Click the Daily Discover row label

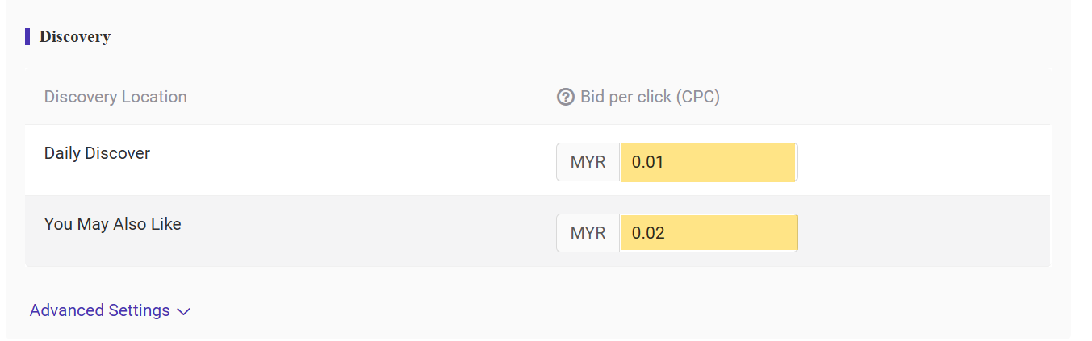pos(97,153)
